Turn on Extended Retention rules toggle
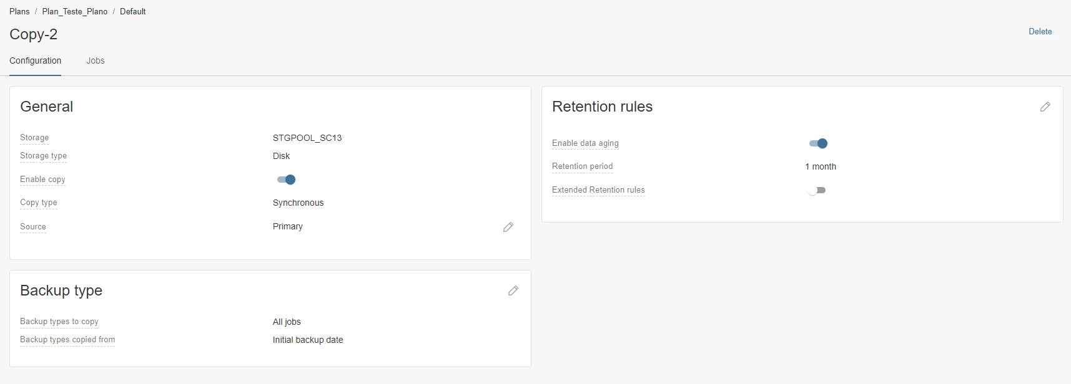This screenshot has width=1071, height=384. click(817, 190)
